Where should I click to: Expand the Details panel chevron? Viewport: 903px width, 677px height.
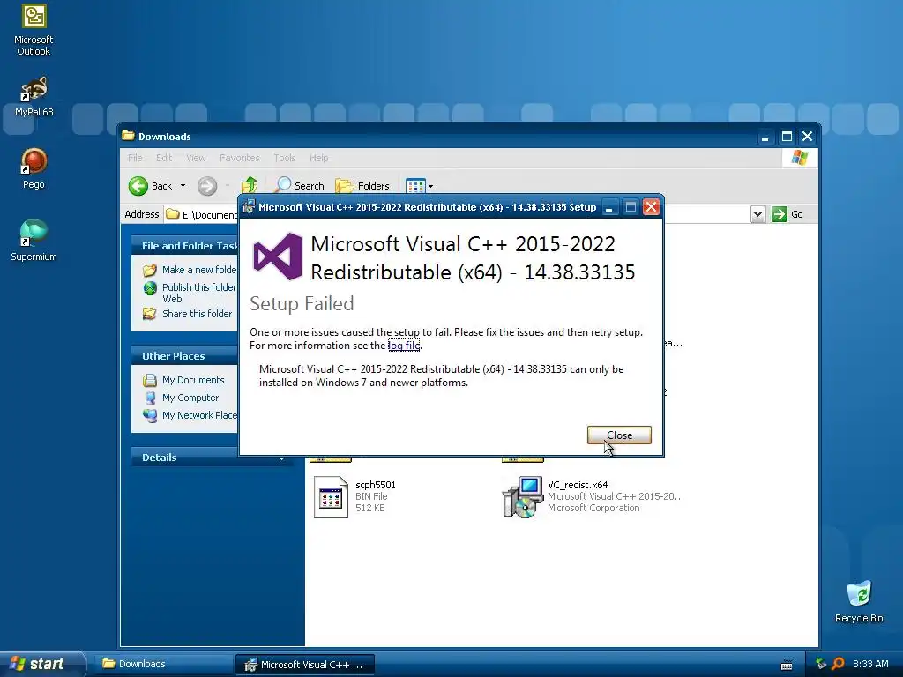coord(281,458)
